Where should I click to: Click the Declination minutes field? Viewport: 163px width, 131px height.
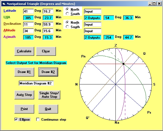[48, 24]
